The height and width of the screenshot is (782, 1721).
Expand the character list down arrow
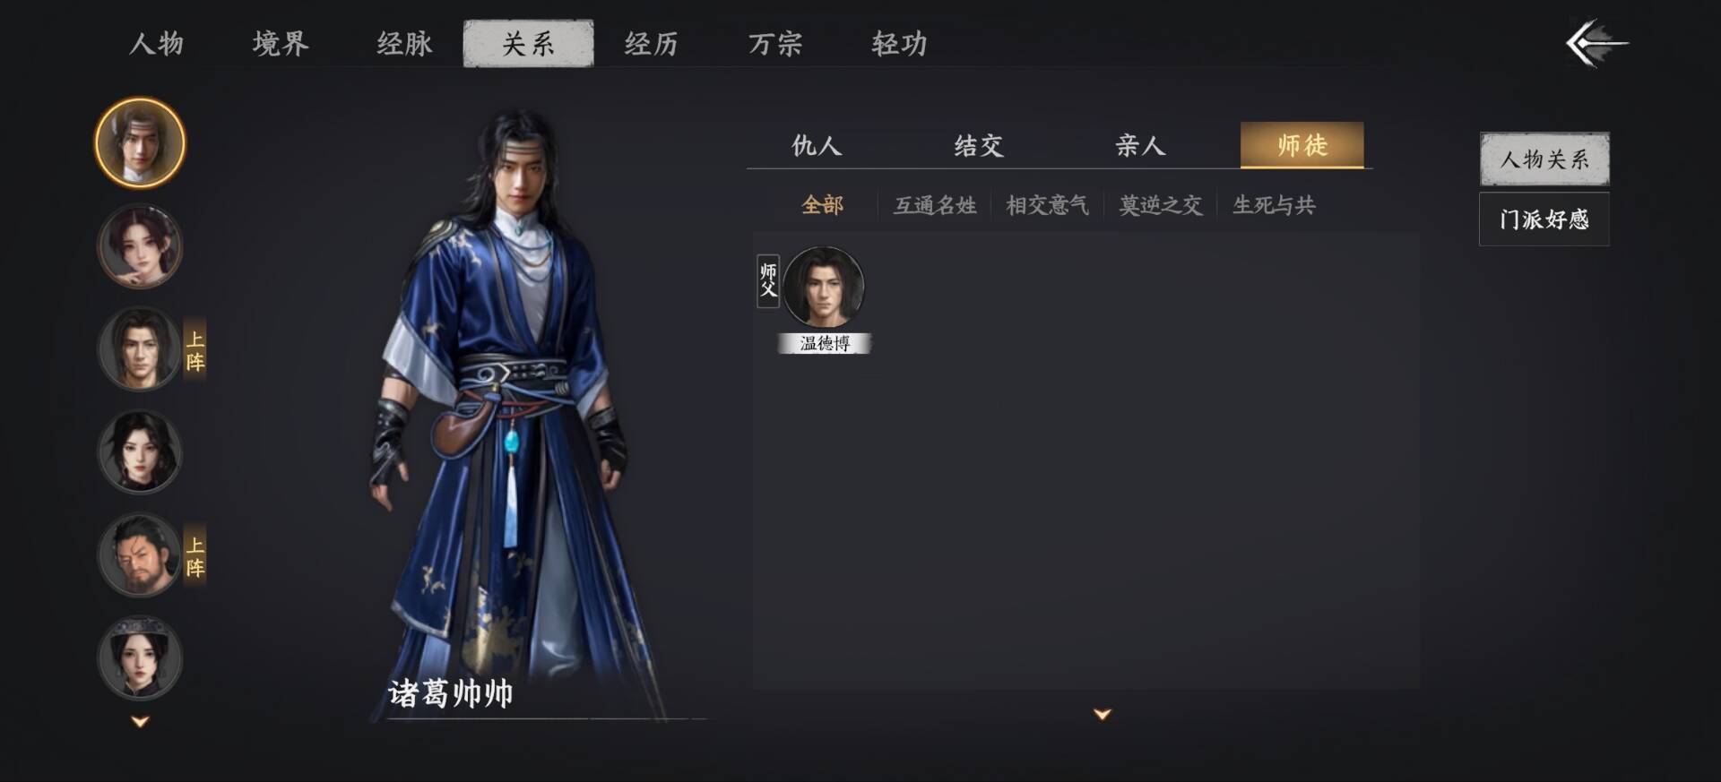[140, 721]
